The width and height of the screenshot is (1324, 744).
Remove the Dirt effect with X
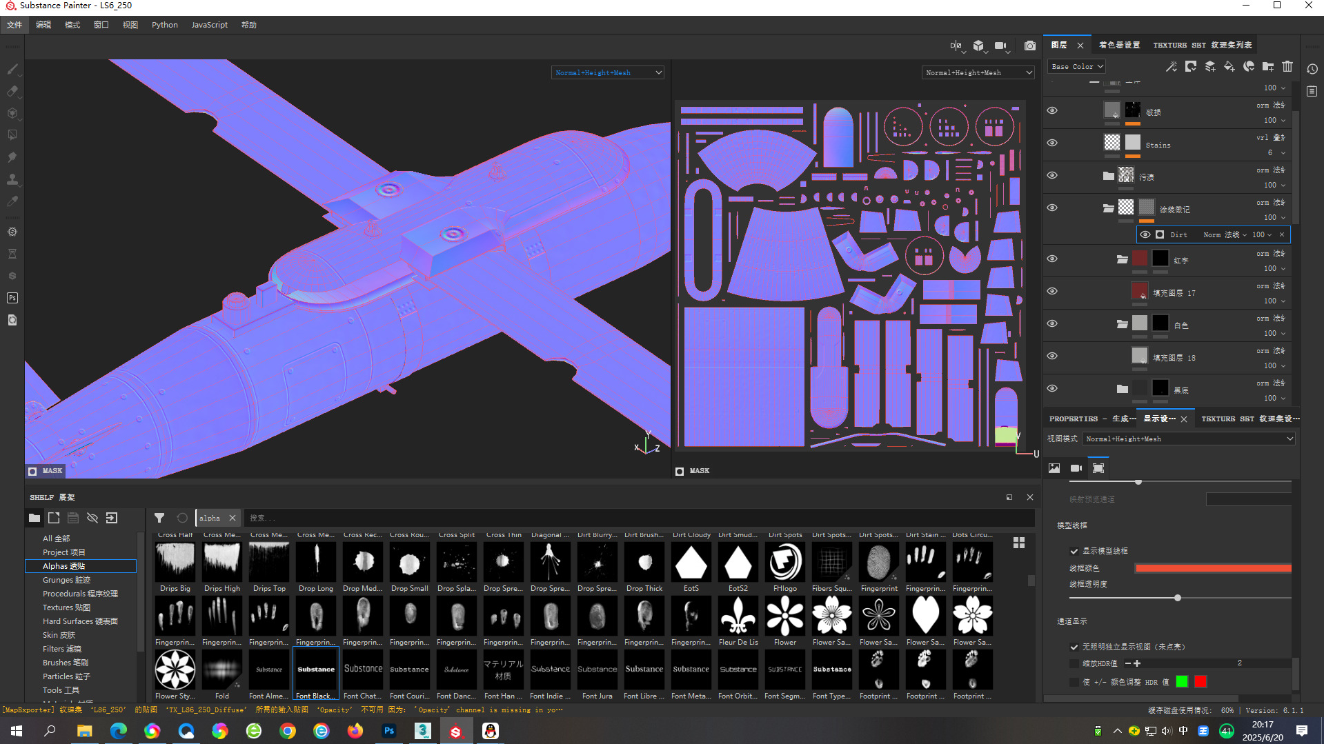point(1282,234)
